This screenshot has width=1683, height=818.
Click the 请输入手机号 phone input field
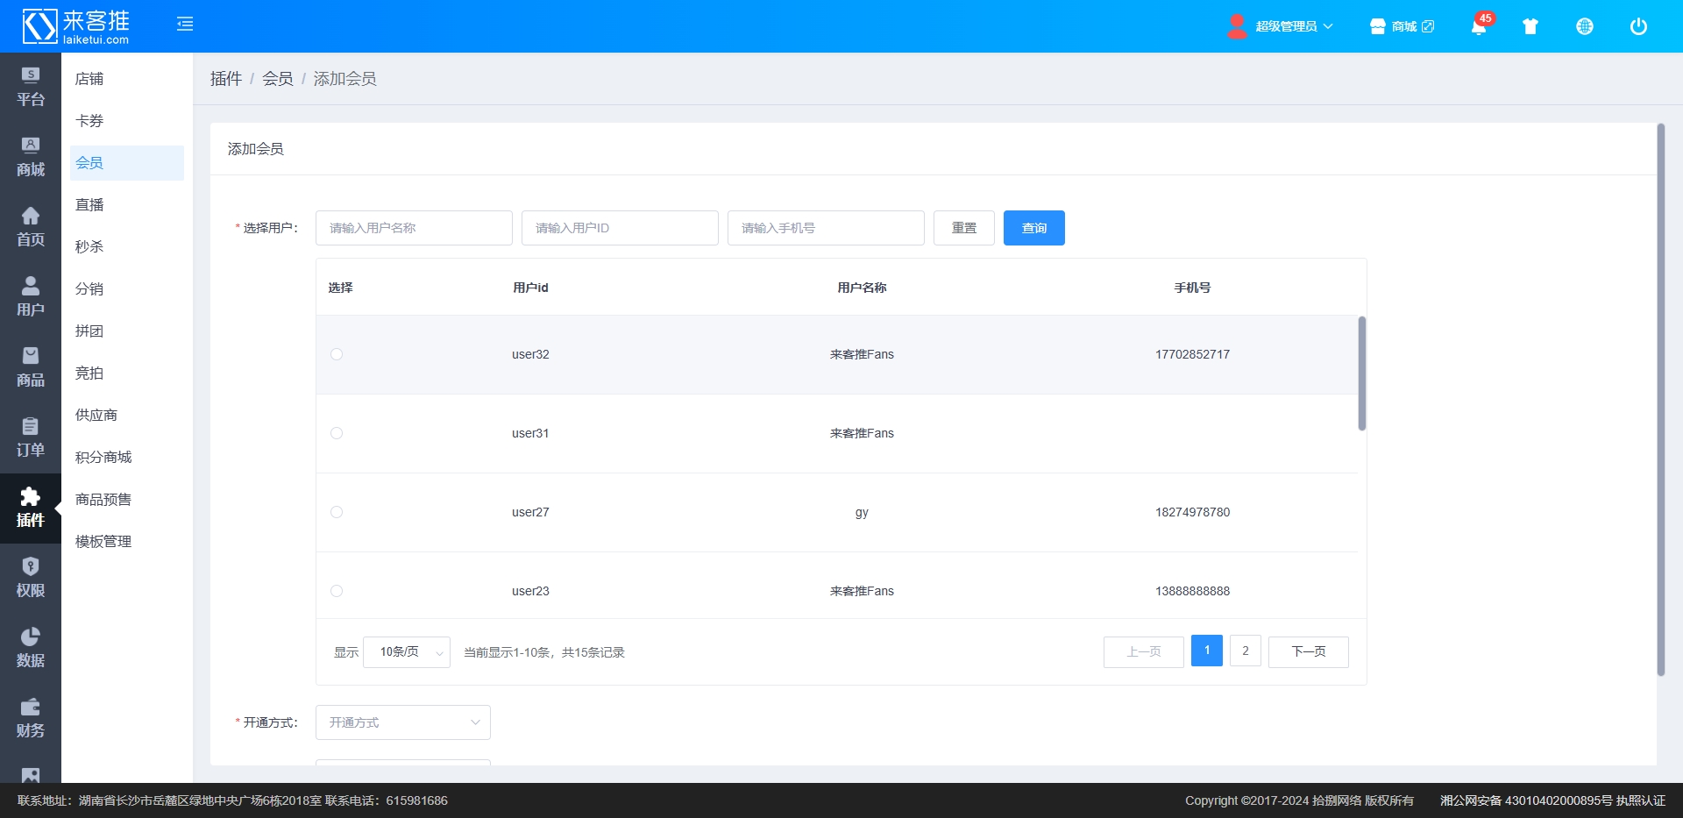[x=825, y=228]
